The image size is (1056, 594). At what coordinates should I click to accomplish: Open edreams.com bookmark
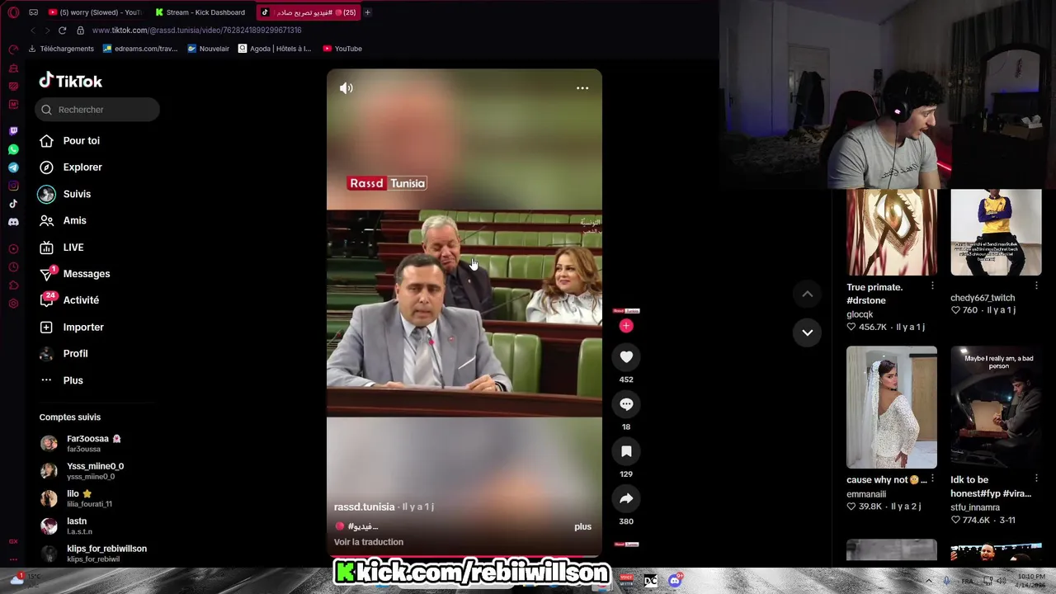click(x=140, y=49)
